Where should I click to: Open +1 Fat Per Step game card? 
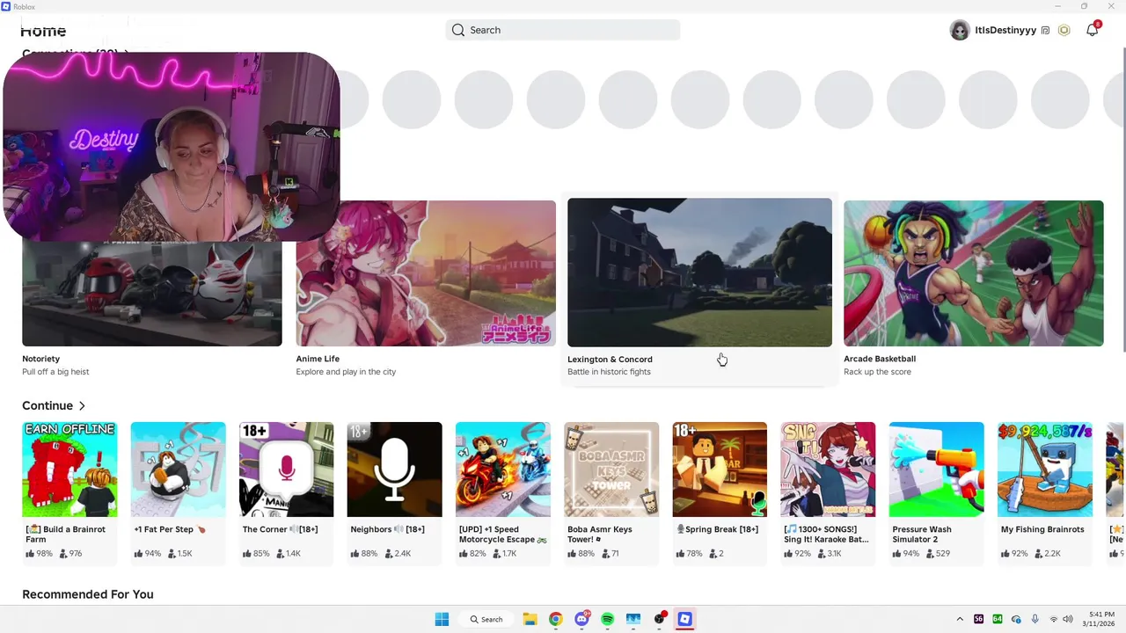[178, 492]
